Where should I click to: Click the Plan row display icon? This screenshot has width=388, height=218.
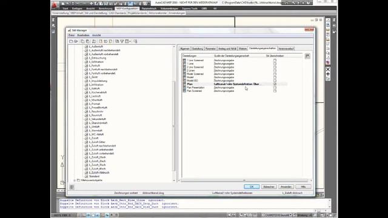point(184,84)
